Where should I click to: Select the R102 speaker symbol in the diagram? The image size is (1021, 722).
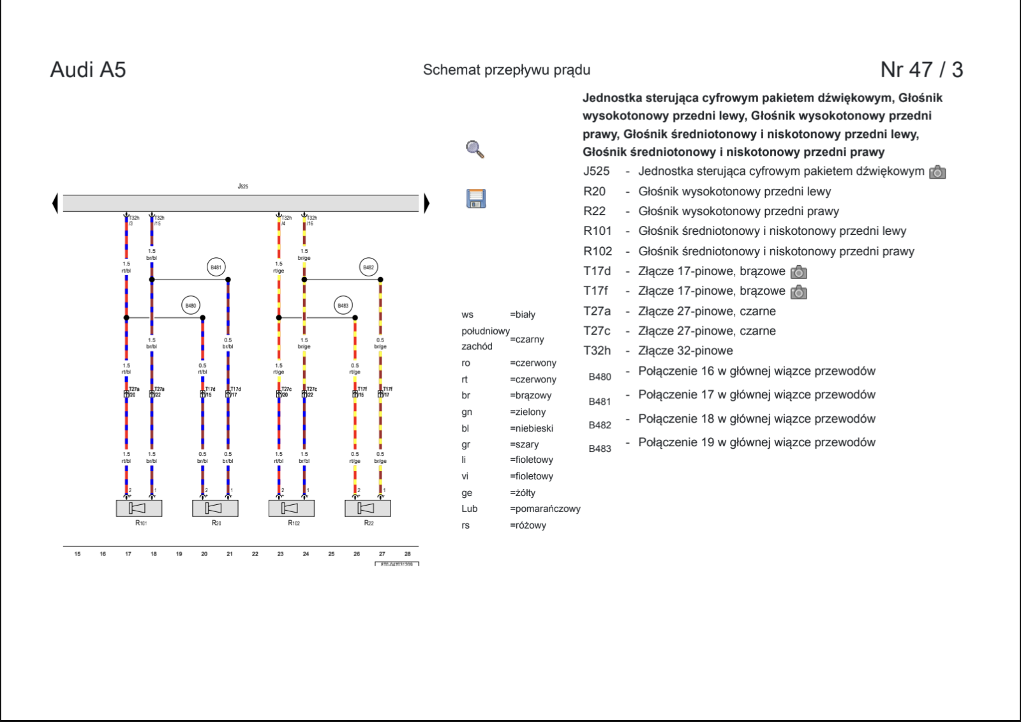(292, 508)
